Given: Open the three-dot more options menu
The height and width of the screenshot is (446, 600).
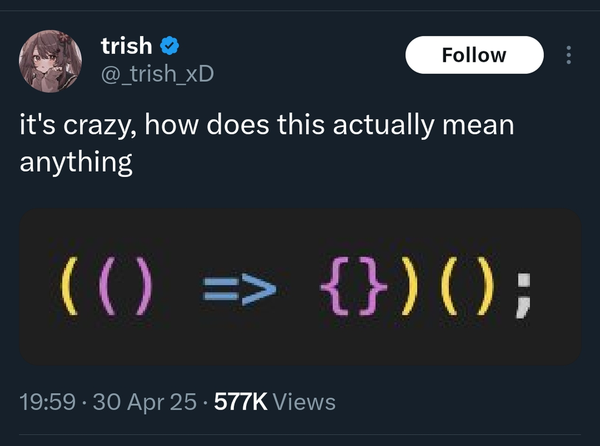Looking at the screenshot, I should pos(568,55).
